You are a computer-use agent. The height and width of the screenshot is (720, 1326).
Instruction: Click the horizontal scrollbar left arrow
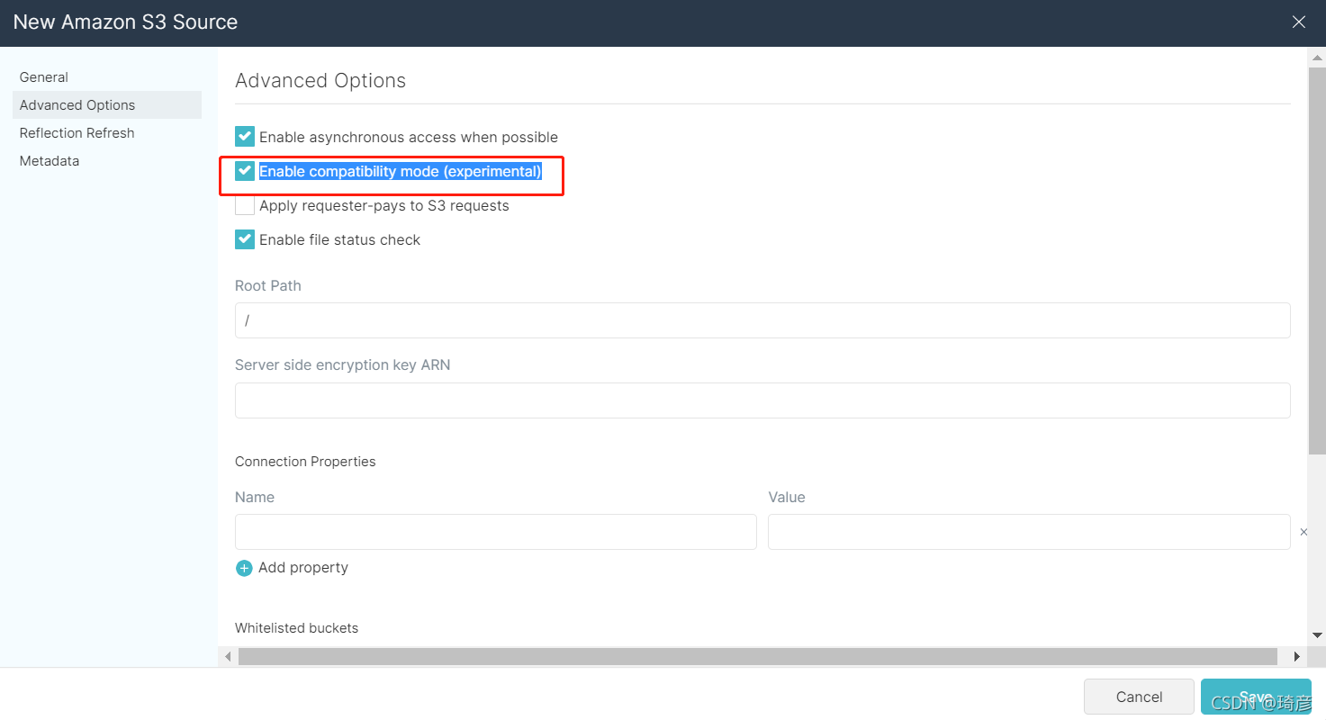click(228, 657)
